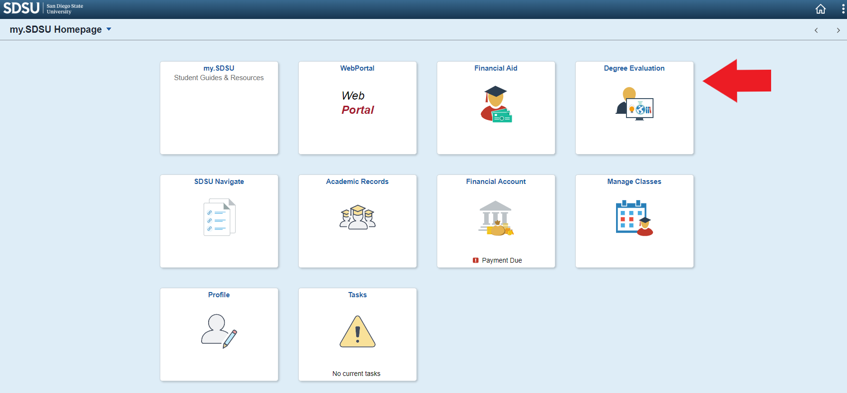Open the my.SDSU Student Guides & Resources tile
Viewport: 847px width, 393px height.
[219, 108]
